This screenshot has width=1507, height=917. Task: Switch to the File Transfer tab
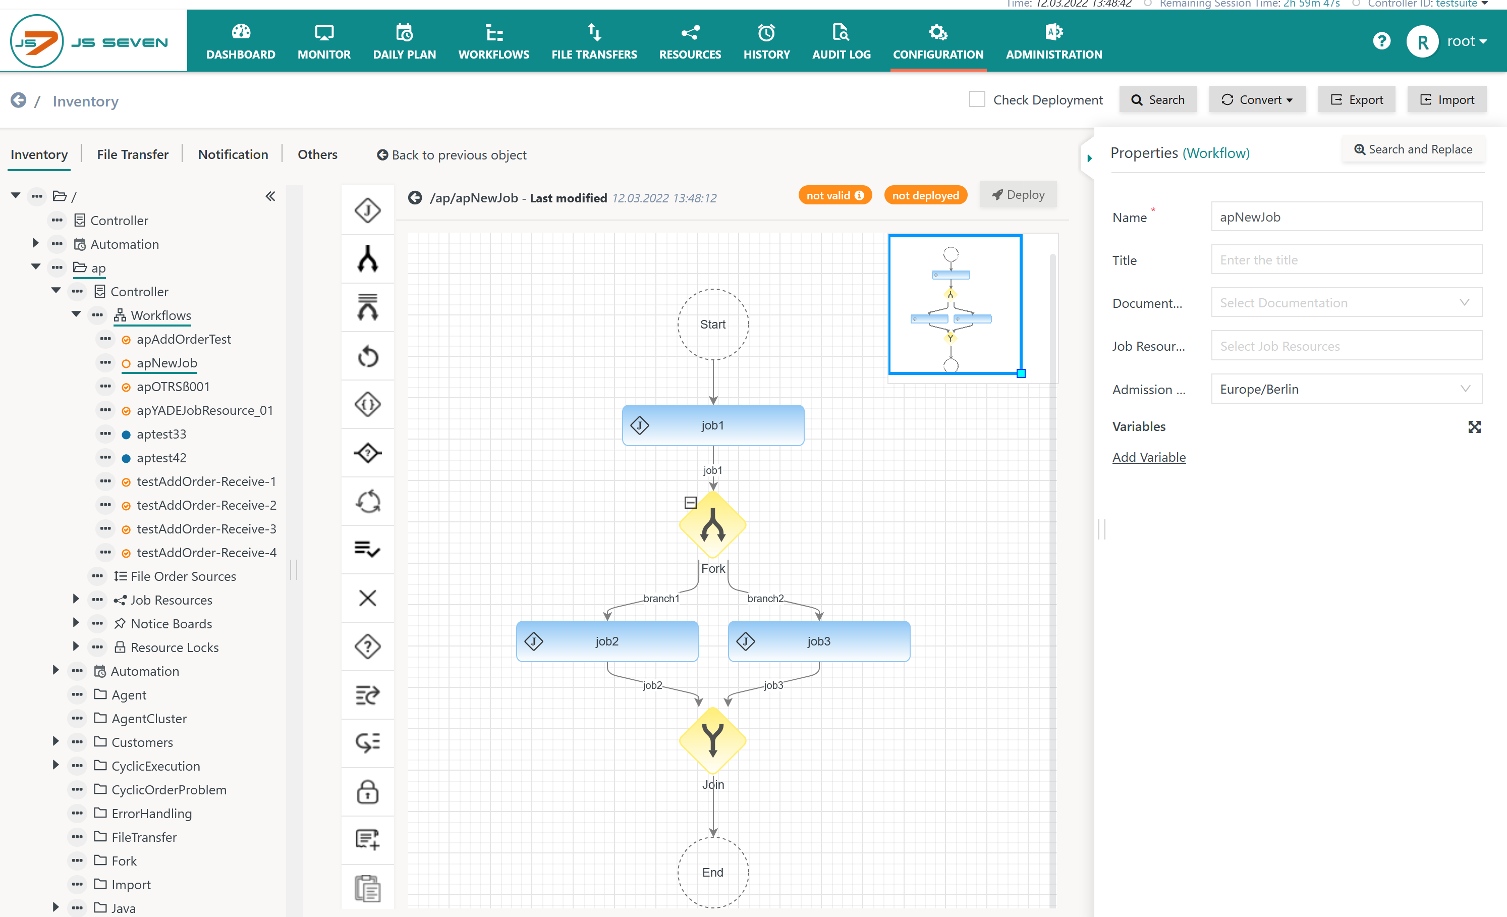point(133,155)
